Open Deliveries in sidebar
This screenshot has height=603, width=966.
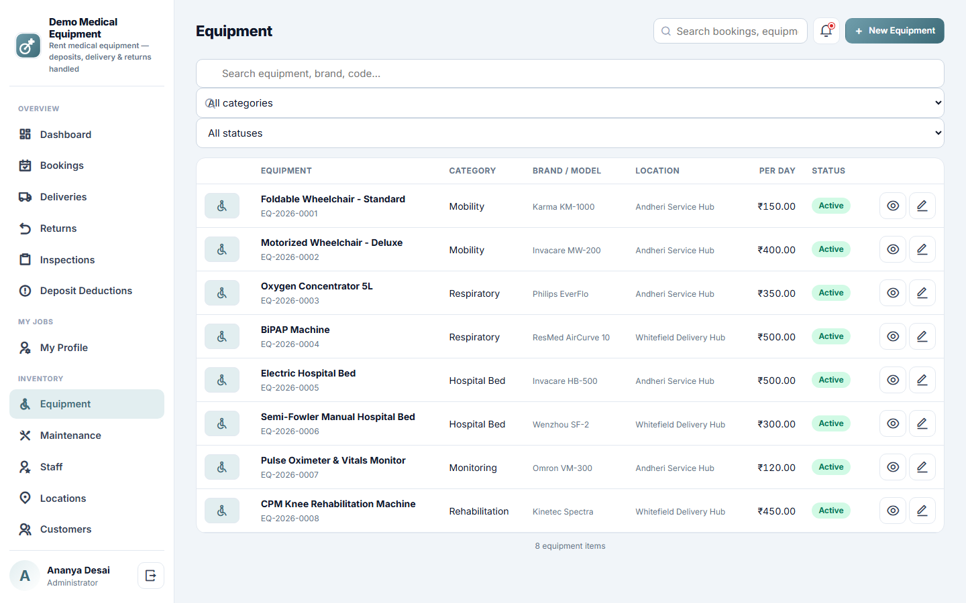pyautogui.click(x=87, y=197)
